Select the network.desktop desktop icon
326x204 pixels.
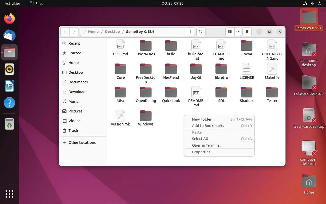point(309,85)
